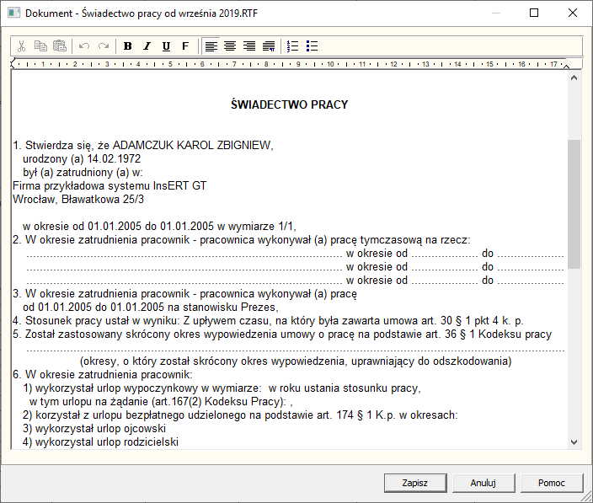Click the document window title icon
593x503 pixels.
coord(14,13)
